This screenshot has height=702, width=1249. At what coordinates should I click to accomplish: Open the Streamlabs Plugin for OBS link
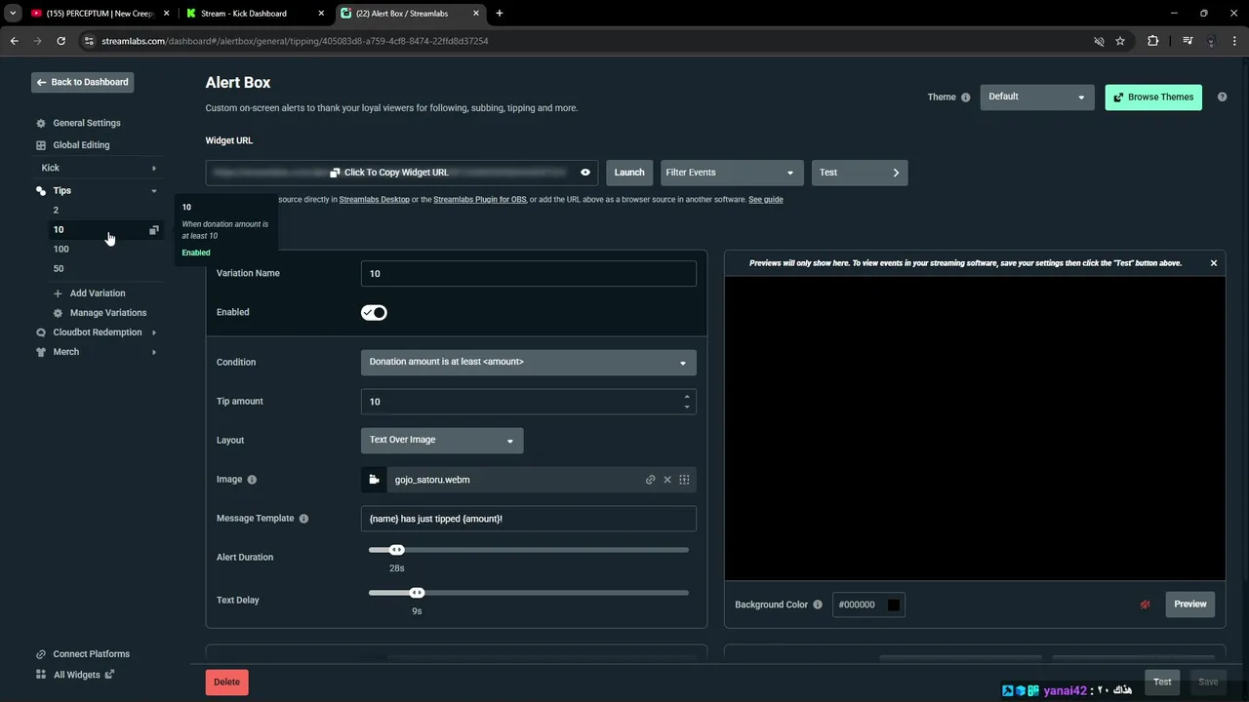[479, 200]
